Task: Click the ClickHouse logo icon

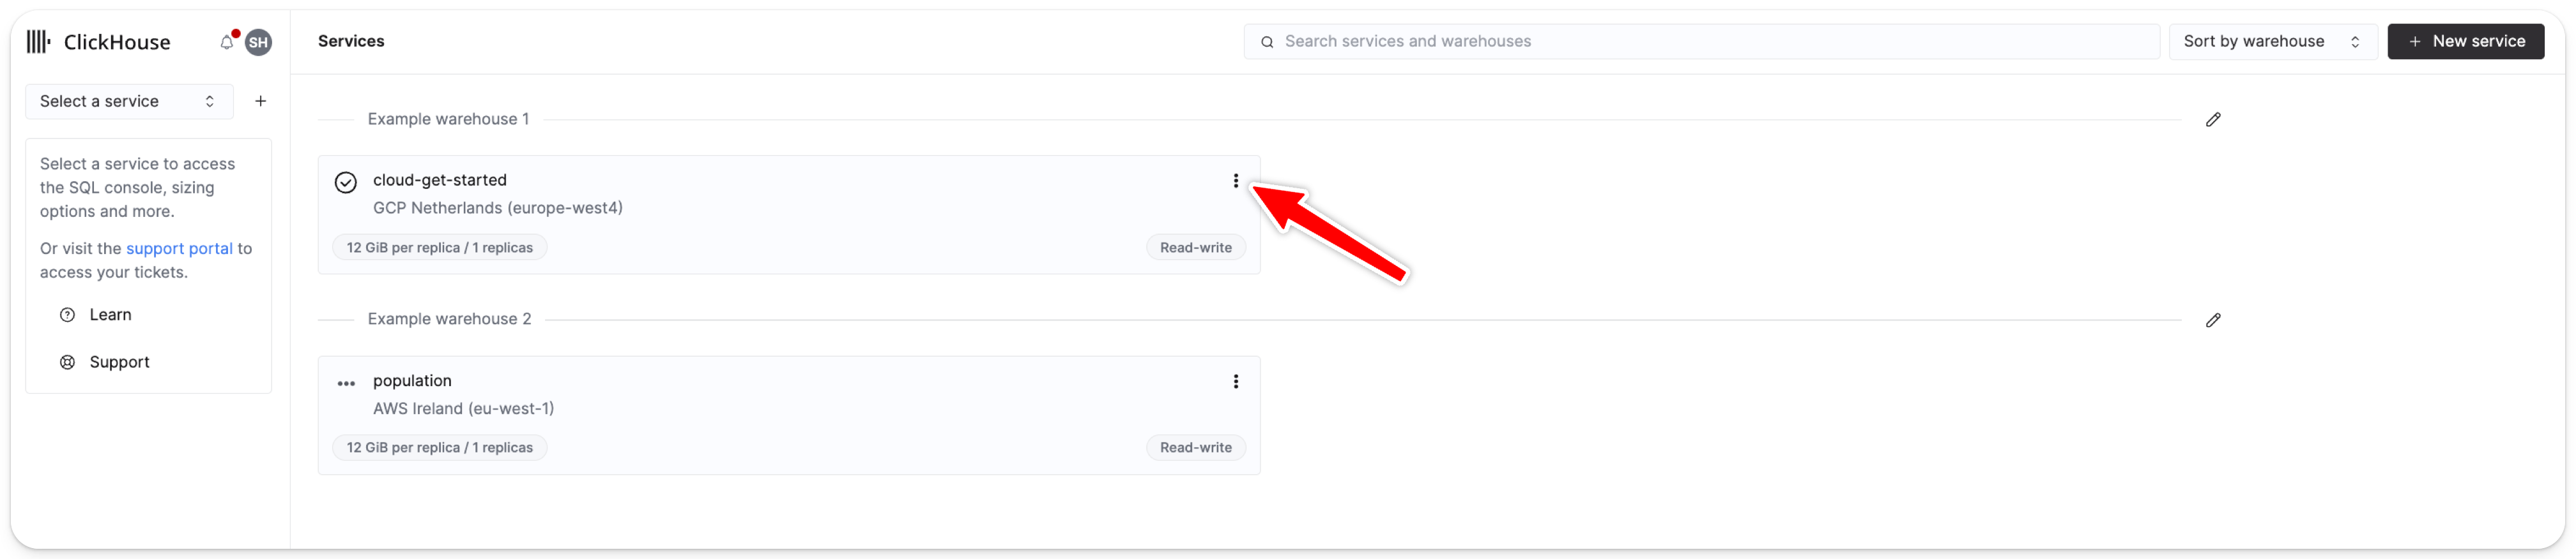Action: 38,42
